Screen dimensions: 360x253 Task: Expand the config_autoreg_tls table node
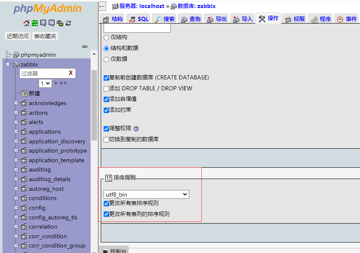click(x=16, y=217)
